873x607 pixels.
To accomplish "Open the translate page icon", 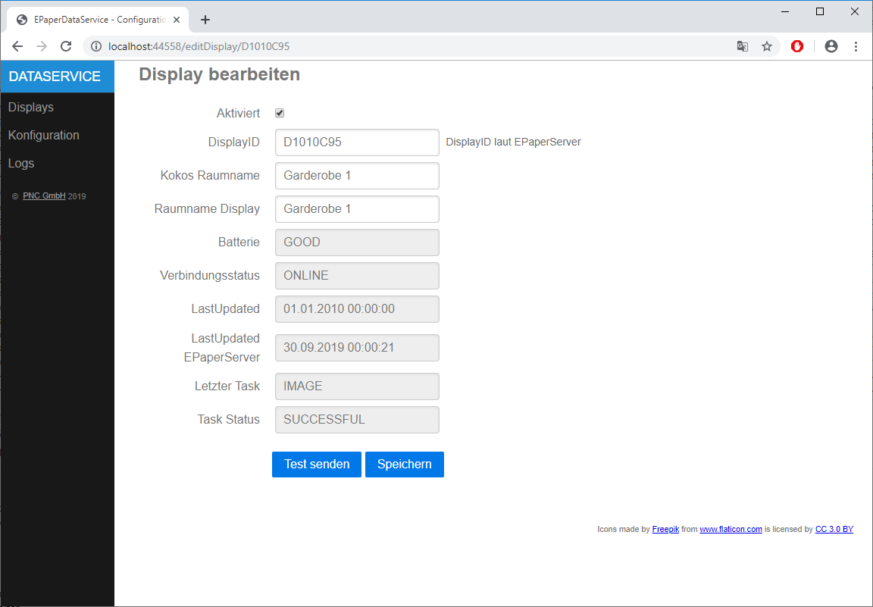I will tap(742, 46).
